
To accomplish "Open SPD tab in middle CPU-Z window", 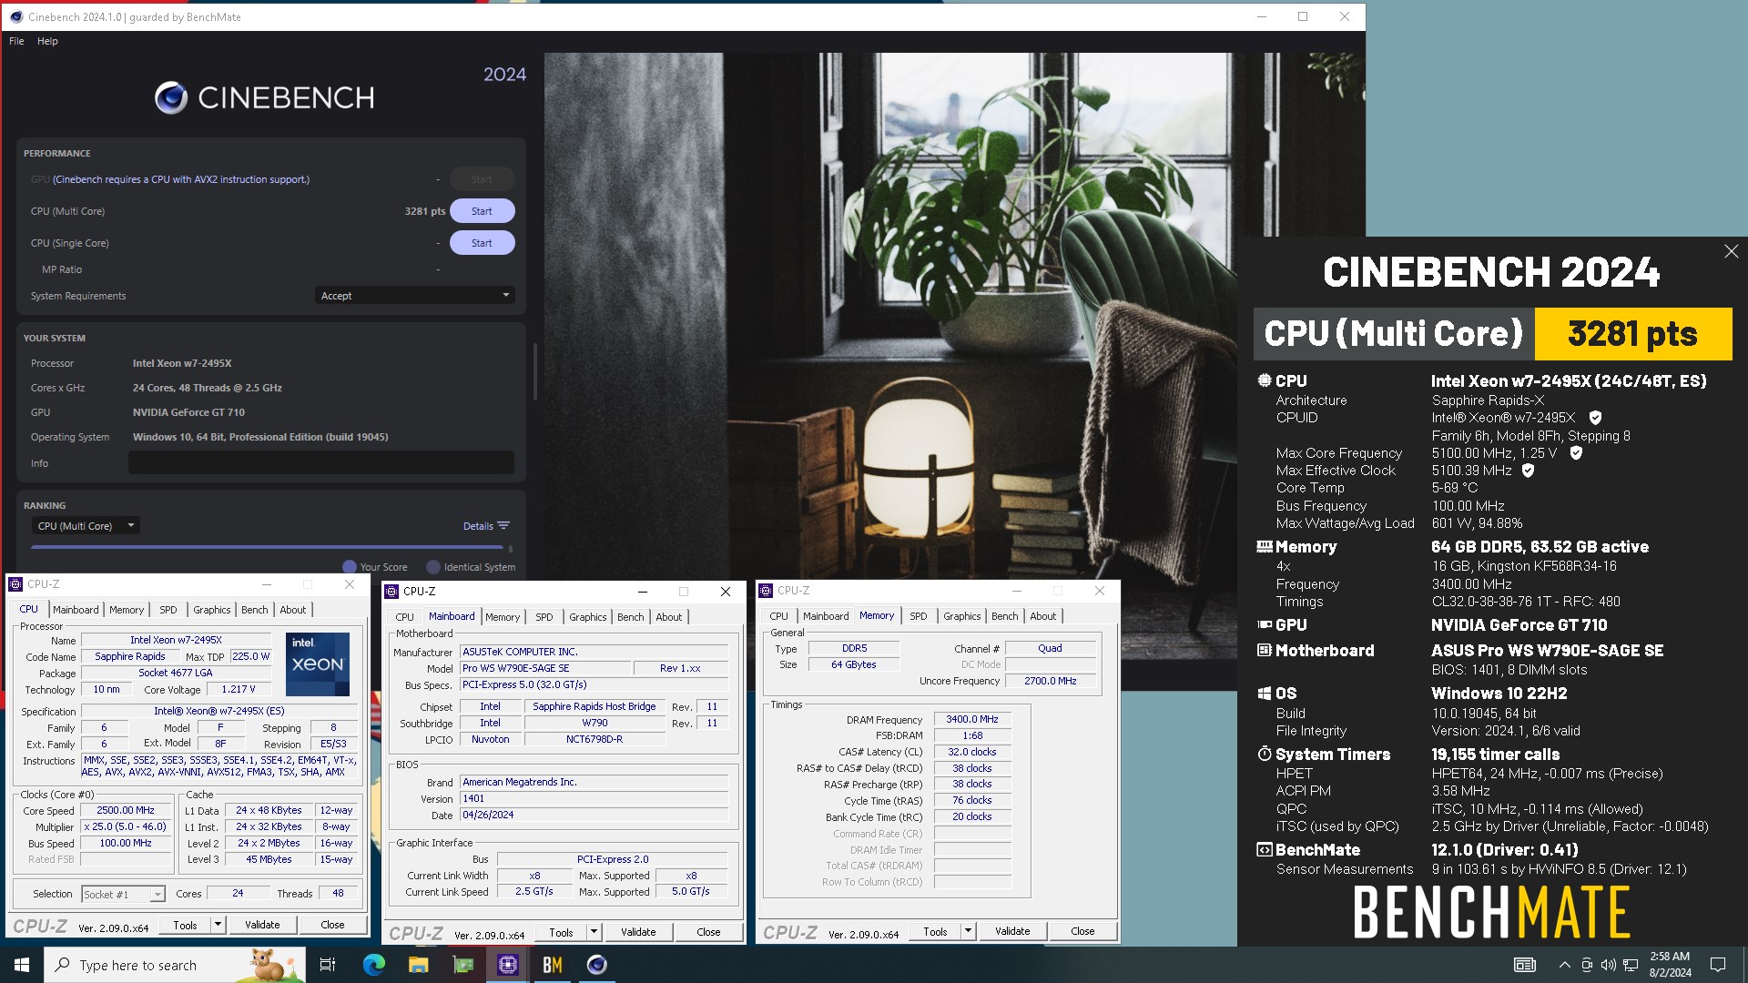I will (544, 617).
